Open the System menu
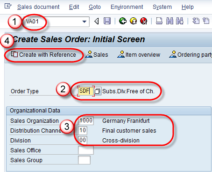Image resolution: width=212 pixels, height=172 pixels. point(162,7)
